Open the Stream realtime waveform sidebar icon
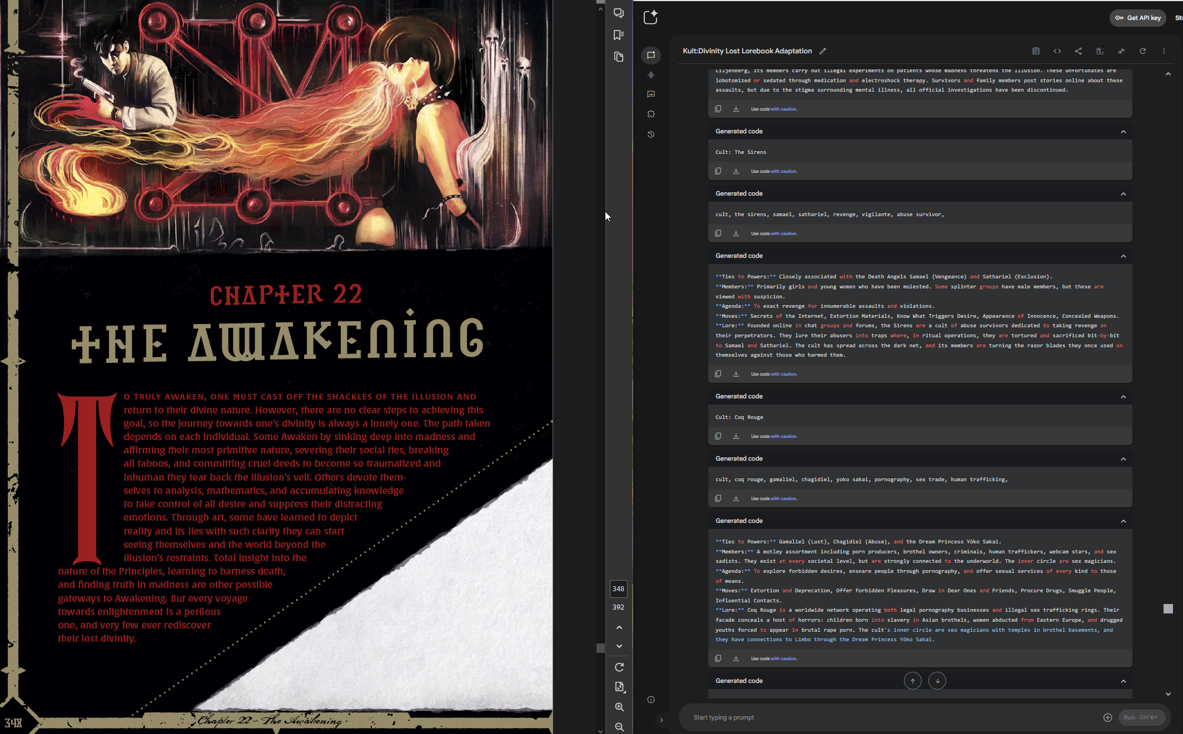 click(651, 75)
